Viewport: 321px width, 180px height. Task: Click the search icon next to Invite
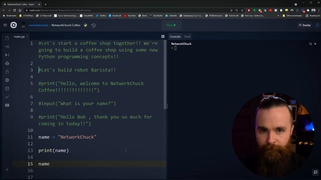coord(317,25)
